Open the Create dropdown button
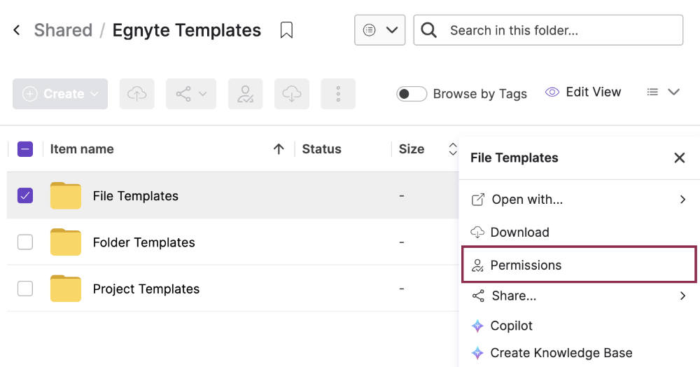Viewport: 700px width, 367px height. click(x=60, y=94)
